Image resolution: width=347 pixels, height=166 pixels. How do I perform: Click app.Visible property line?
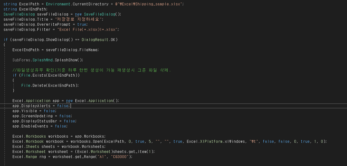34,111
